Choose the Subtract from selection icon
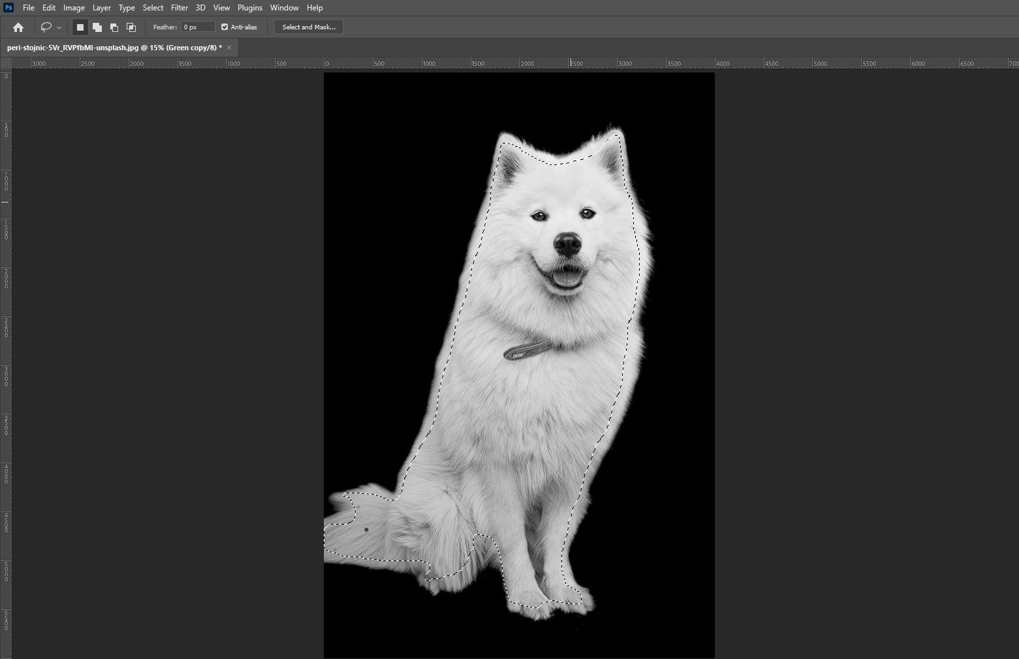Image resolution: width=1019 pixels, height=659 pixels. coord(114,27)
